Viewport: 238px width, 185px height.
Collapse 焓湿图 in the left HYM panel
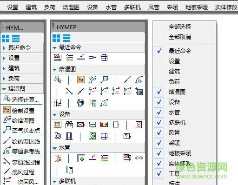(4, 89)
